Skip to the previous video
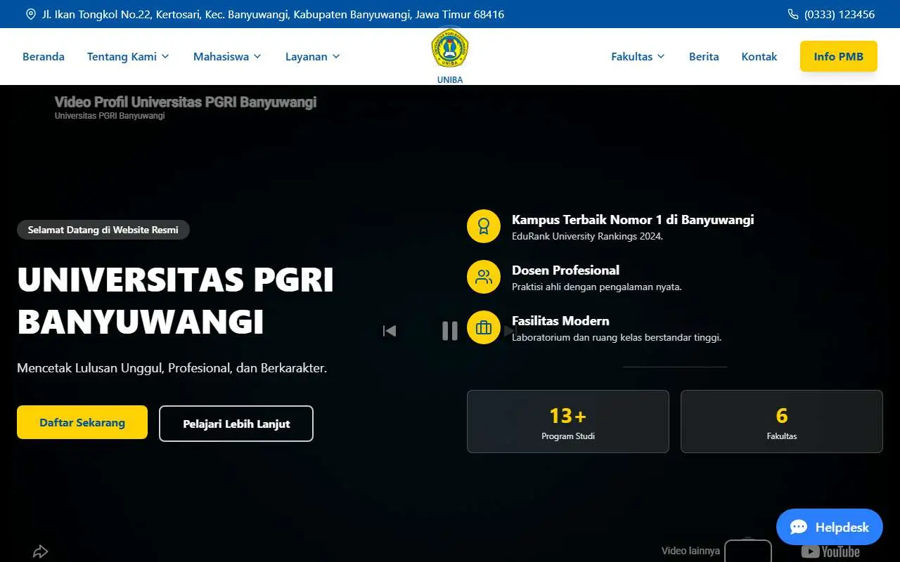Screen dimensions: 900x562 (x=390, y=330)
